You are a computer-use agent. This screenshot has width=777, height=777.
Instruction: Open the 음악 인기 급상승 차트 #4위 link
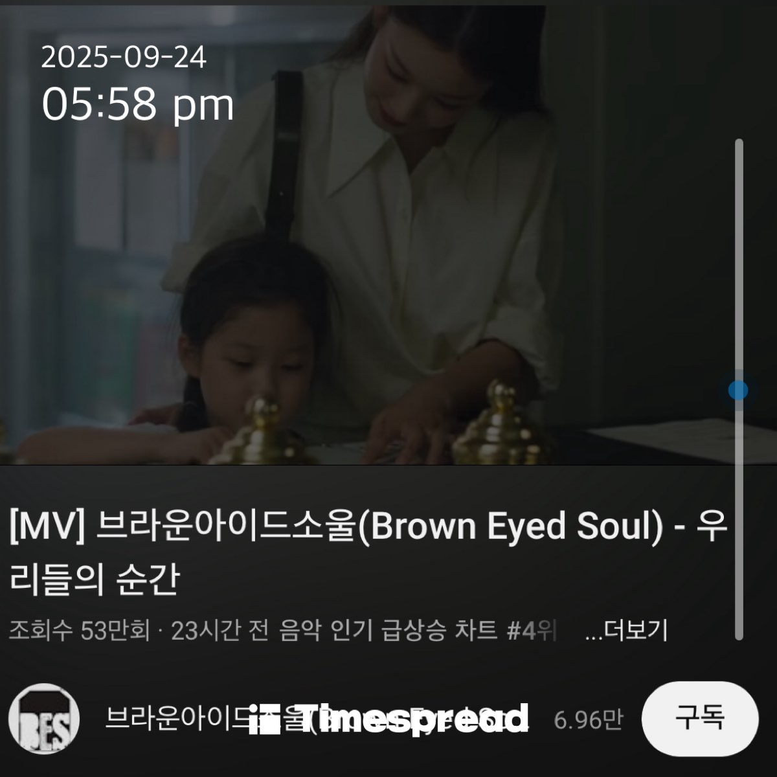click(x=418, y=630)
